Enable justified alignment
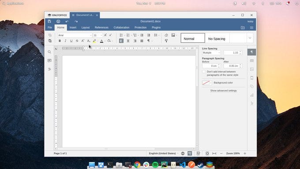This screenshot has width=300, height=169. pos(142,40)
